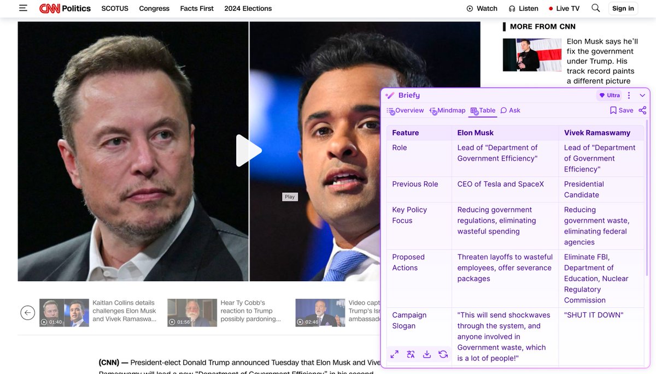Select the Table tab in Briefy

(x=483, y=110)
